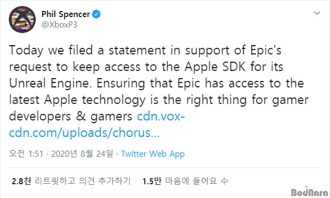Select the 2020년 8월 24일 date
The image size is (330, 198).
(x=82, y=154)
